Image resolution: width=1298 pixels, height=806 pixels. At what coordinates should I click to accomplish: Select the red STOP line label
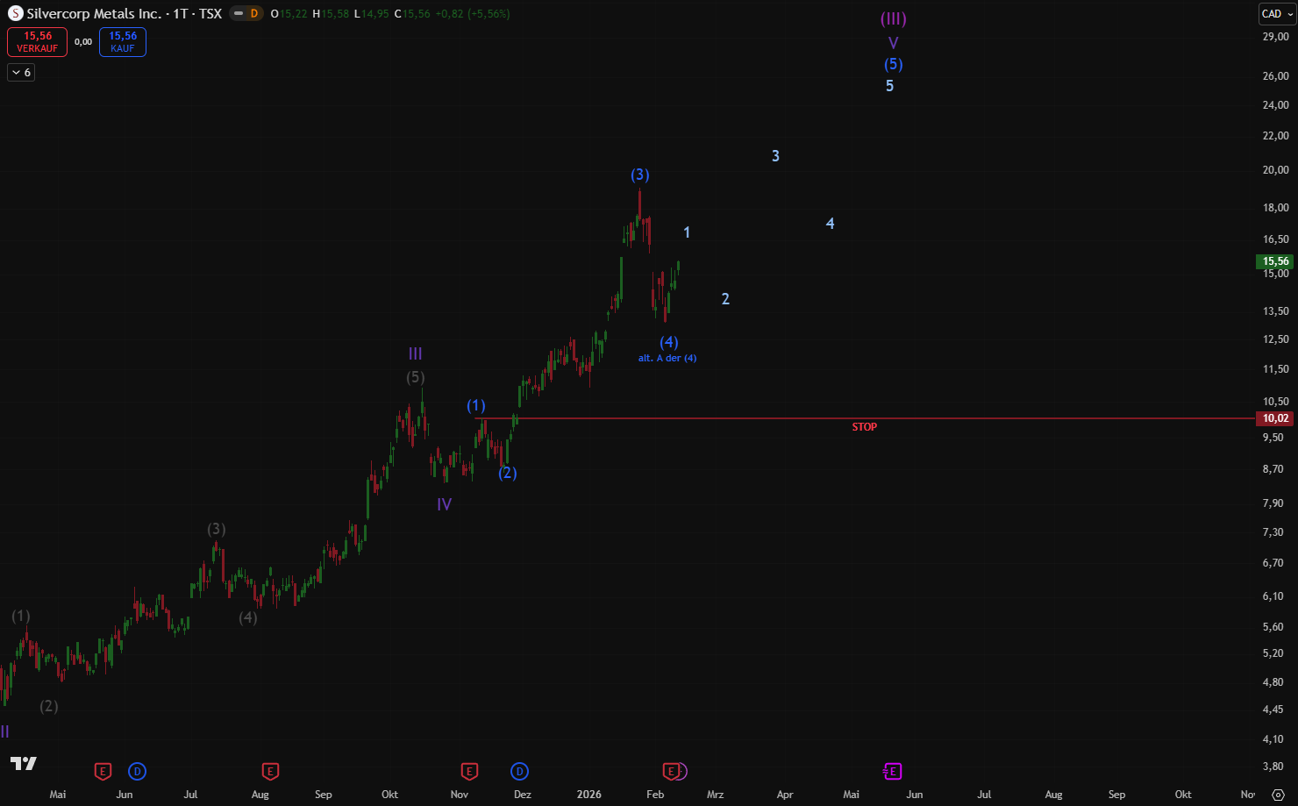(x=864, y=427)
